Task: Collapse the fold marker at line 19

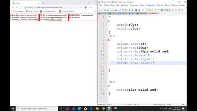Action: click(108, 86)
